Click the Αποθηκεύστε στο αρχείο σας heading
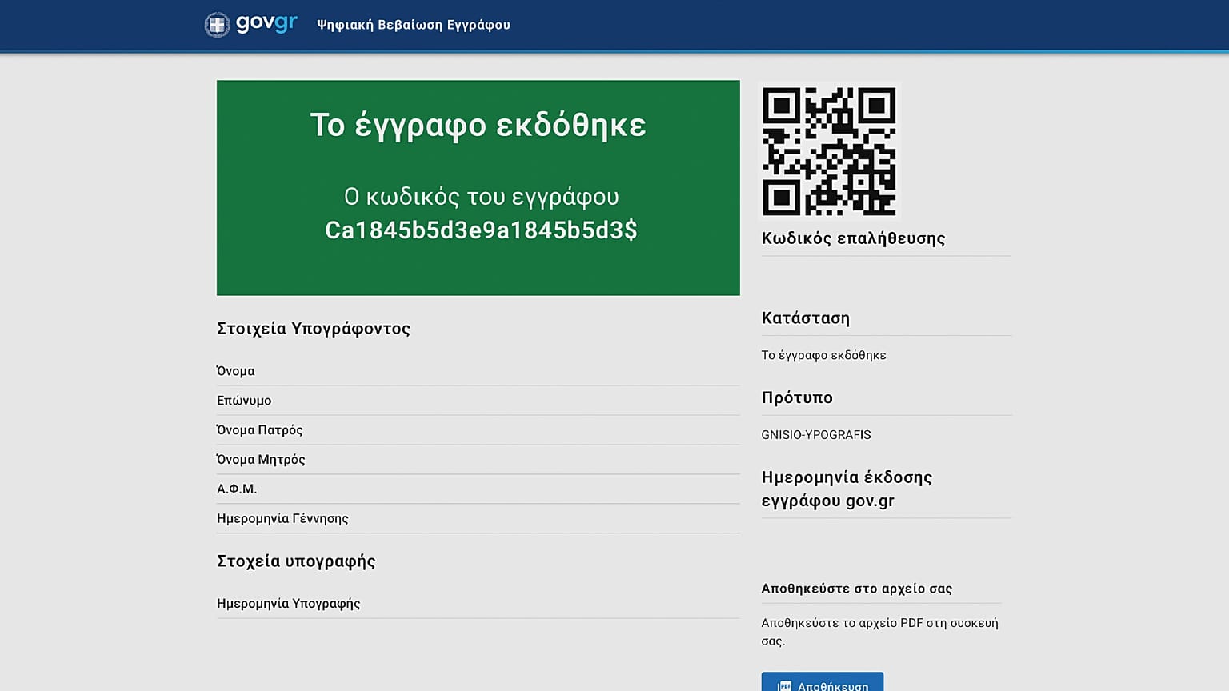Viewport: 1229px width, 691px height. coord(857,589)
